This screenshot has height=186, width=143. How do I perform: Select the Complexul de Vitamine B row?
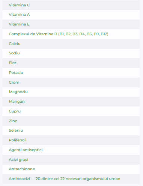pyautogui.click(x=71, y=34)
